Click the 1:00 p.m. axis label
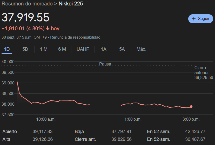 coord(133,119)
